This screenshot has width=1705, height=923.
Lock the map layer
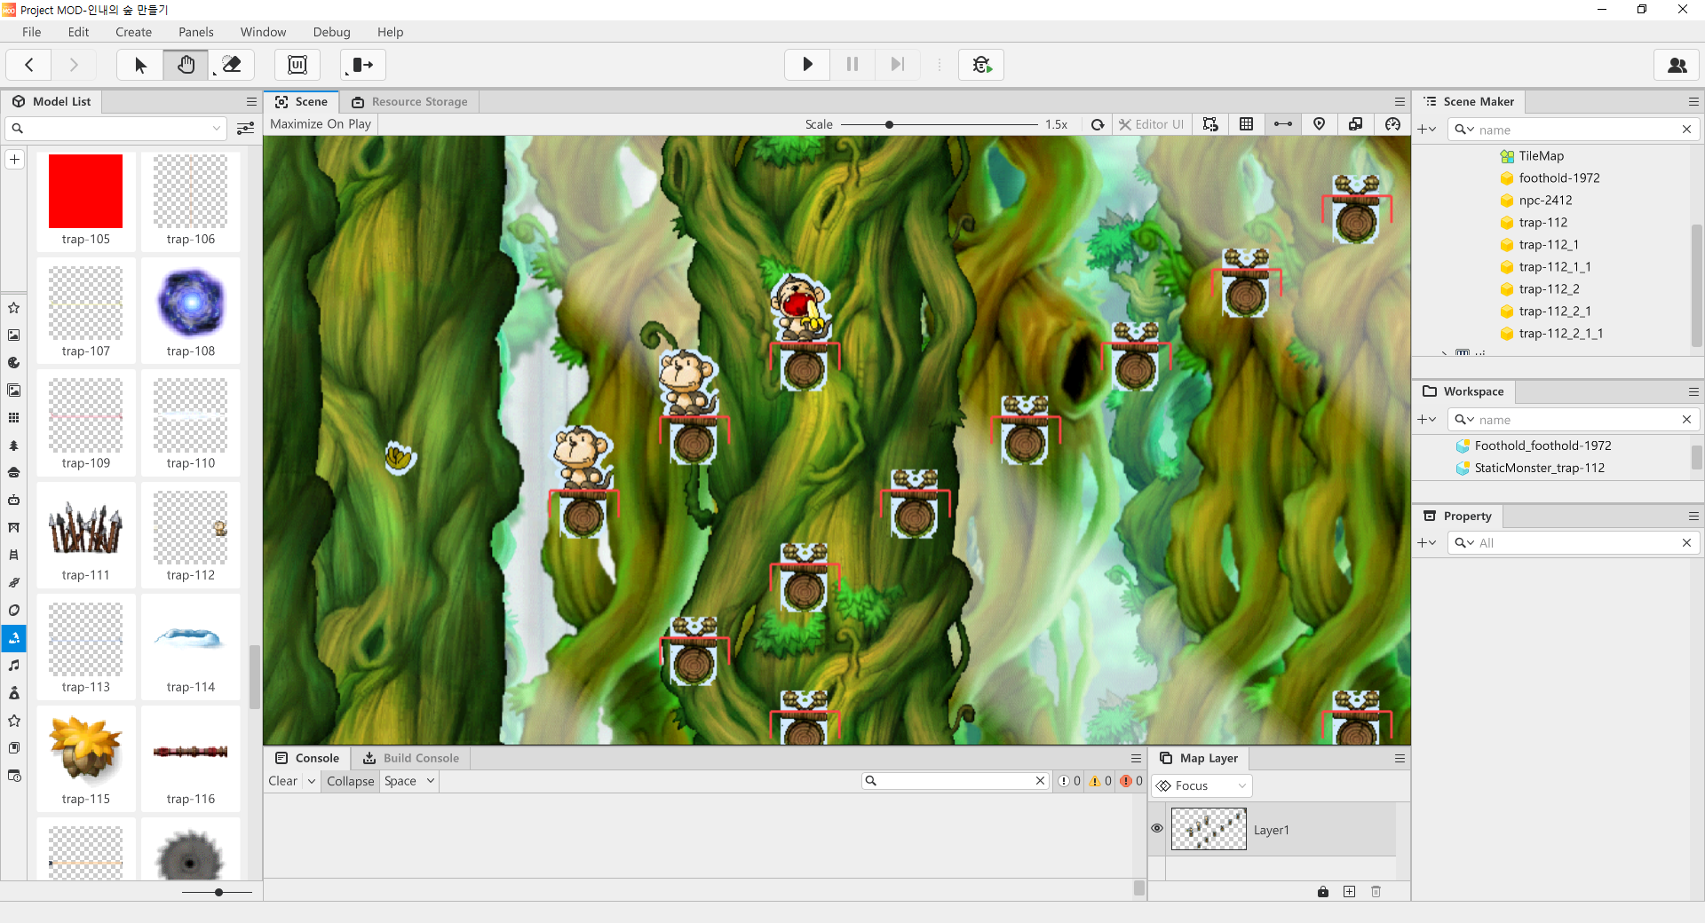pos(1323,892)
